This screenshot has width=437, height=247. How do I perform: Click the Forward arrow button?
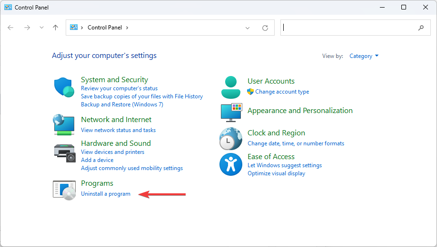point(27,28)
